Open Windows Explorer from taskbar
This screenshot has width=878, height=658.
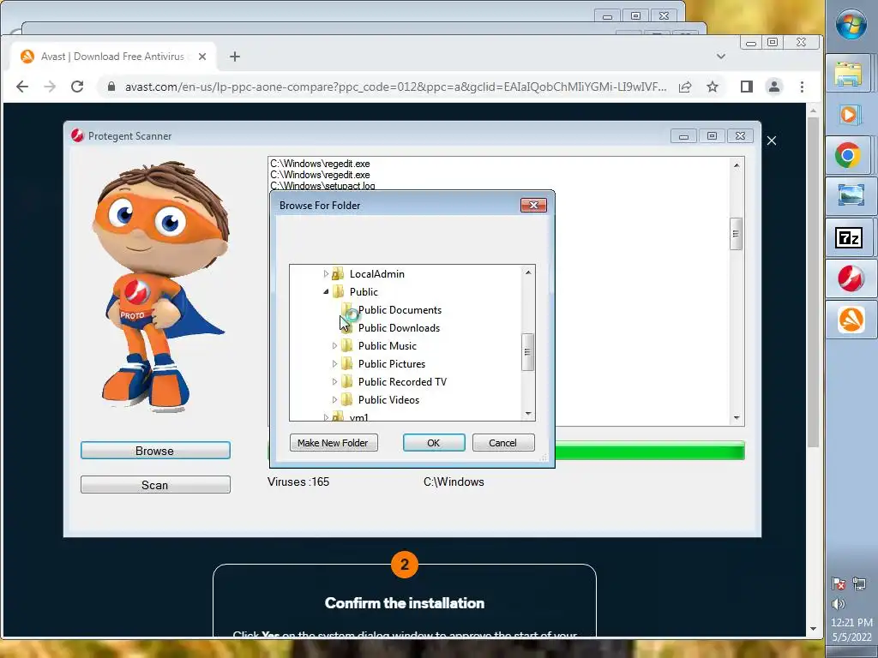[x=848, y=74]
